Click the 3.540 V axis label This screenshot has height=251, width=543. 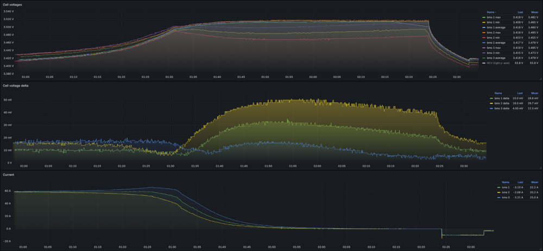(8, 11)
